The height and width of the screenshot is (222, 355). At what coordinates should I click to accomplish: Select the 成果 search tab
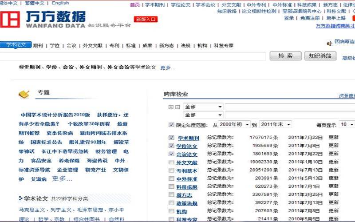tap(147, 46)
